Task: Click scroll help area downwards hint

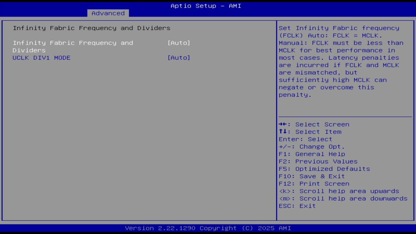Action: tap(343, 198)
